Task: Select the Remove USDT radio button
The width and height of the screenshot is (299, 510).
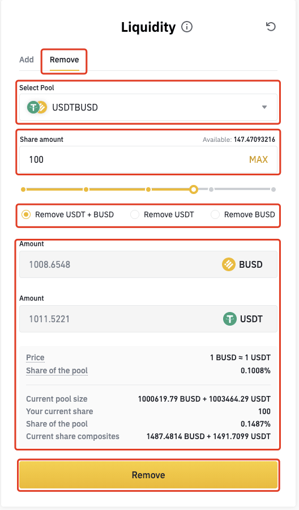Action: (135, 214)
